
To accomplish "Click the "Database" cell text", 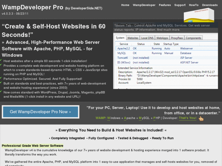I will (186, 53).
